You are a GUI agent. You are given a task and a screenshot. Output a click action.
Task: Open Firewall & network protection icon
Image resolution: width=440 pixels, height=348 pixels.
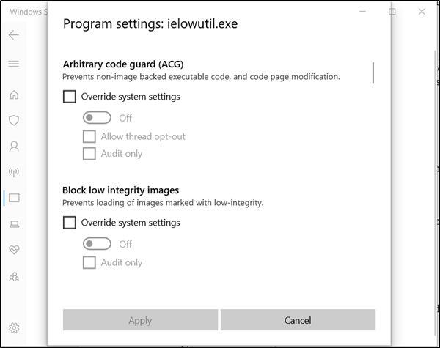pyautogui.click(x=14, y=172)
